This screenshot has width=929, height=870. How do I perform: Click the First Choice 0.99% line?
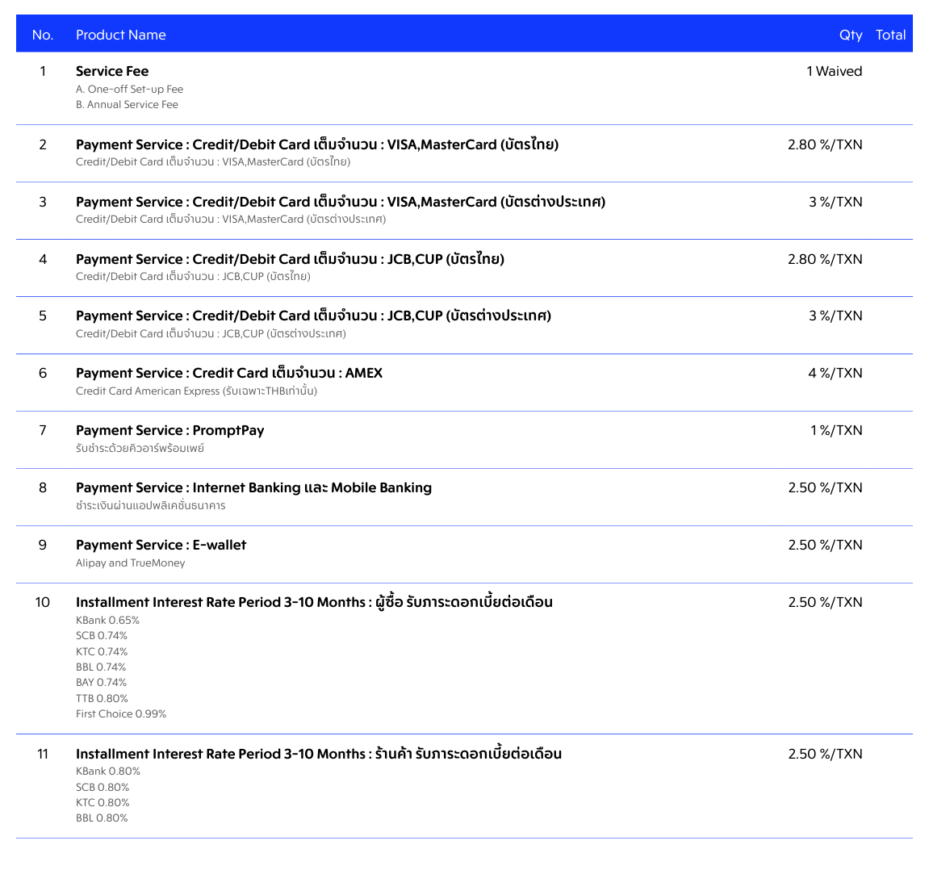pyautogui.click(x=121, y=714)
